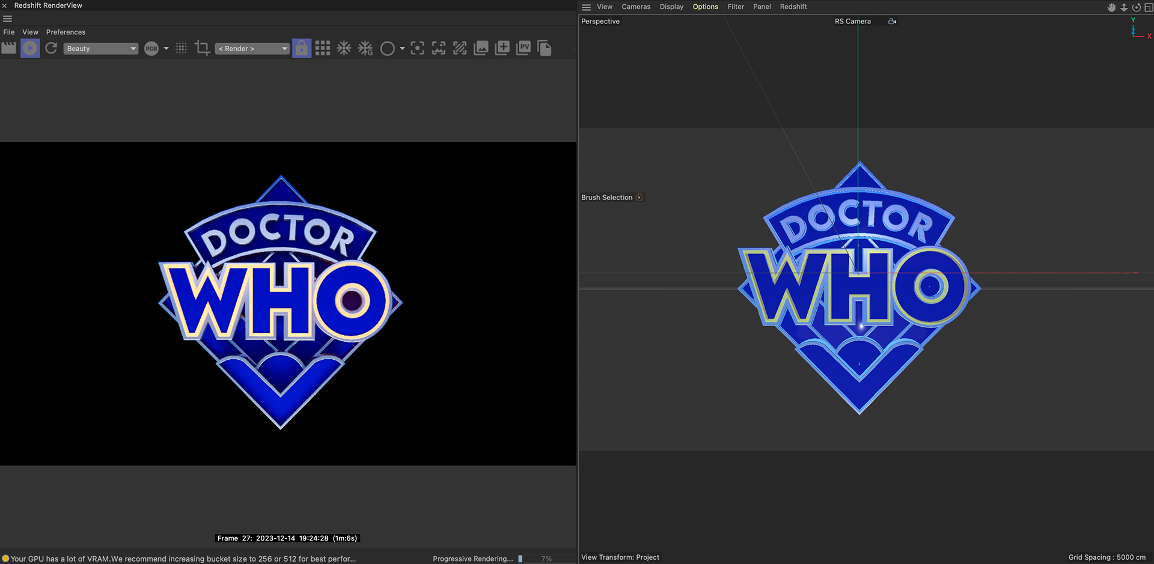Click the axis orientation gizmo
The image size is (1154, 564).
coord(1140,28)
